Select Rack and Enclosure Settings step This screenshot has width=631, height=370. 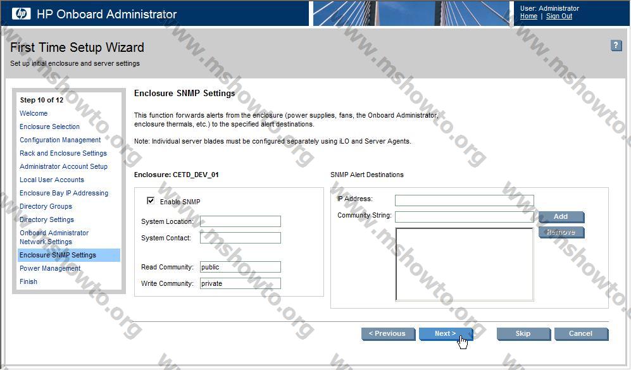[x=63, y=153]
